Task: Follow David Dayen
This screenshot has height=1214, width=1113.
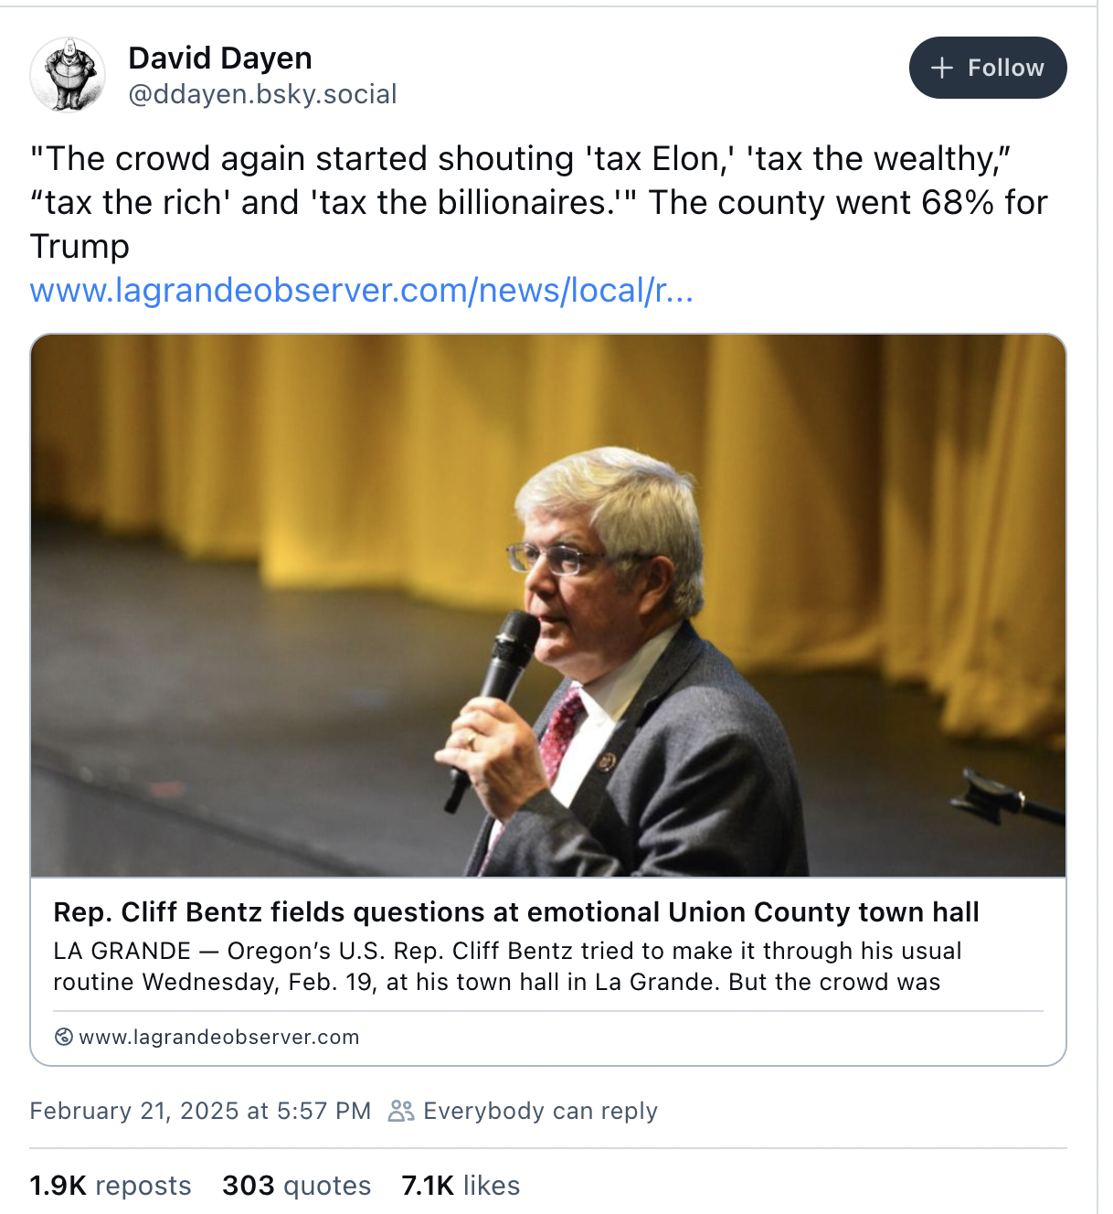Action: [x=988, y=68]
